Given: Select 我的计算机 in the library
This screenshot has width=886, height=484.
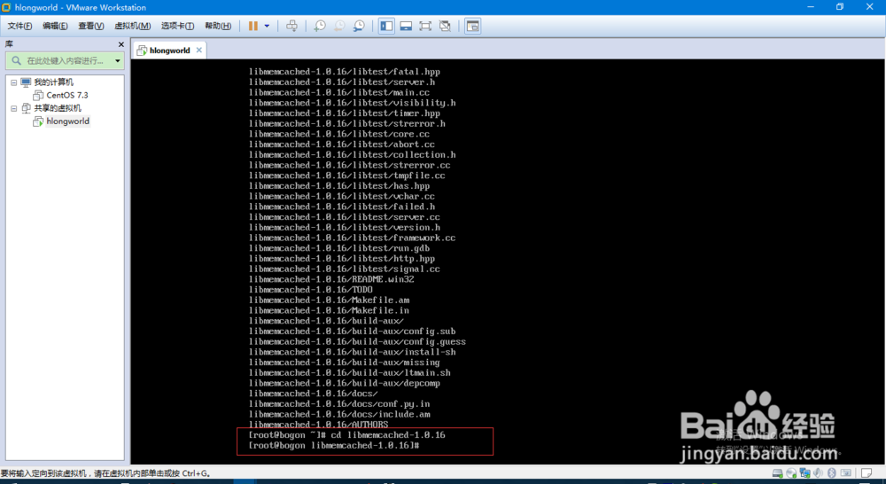Looking at the screenshot, I should (x=53, y=82).
